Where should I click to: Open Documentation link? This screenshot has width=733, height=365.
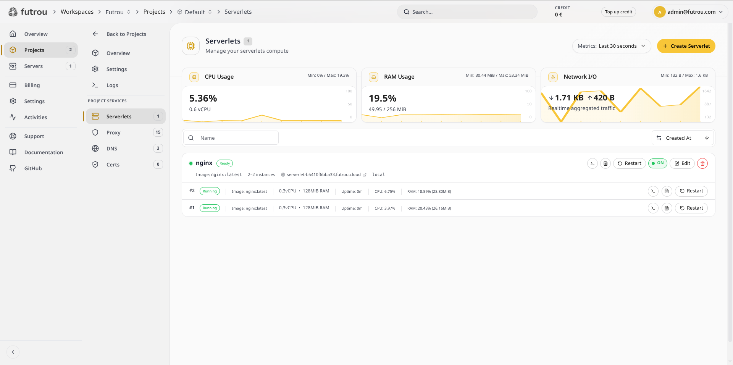40,152
